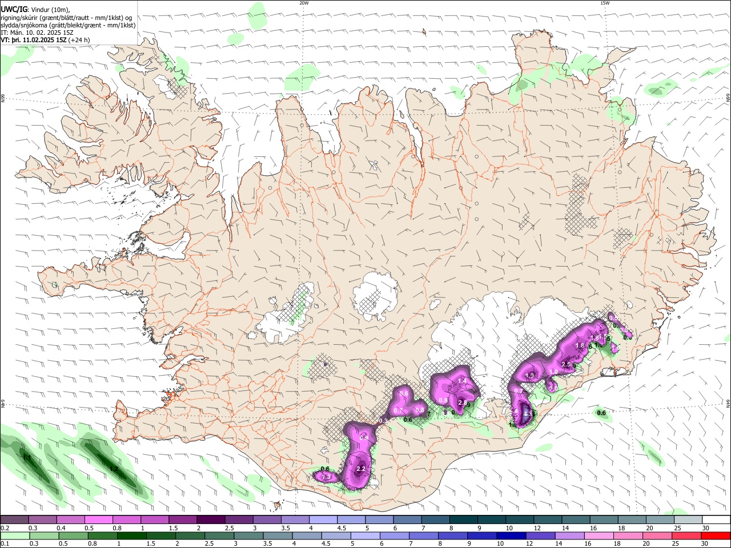
Task: Select the darkest purple swatch labeled 2 in upper row
Action: [x=211, y=519]
